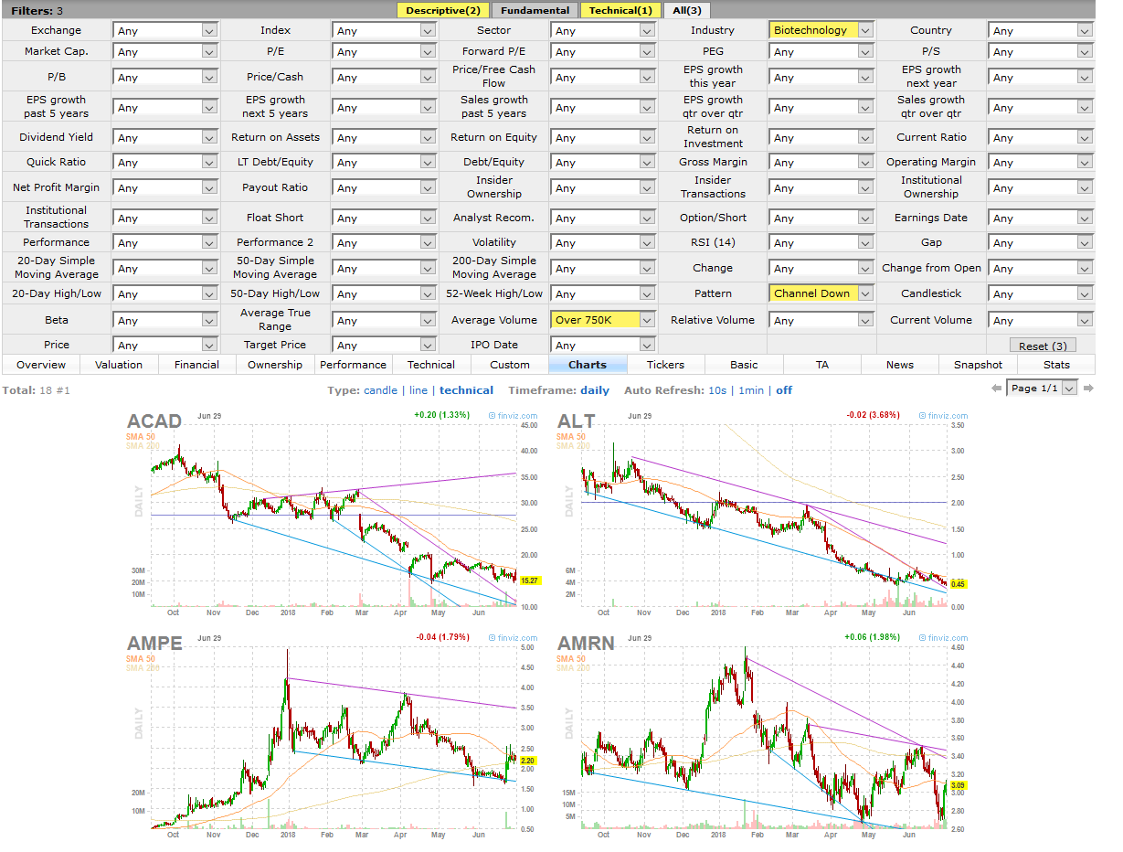Open the Exchange filter dropdown
The height and width of the screenshot is (852, 1123).
coord(164,30)
